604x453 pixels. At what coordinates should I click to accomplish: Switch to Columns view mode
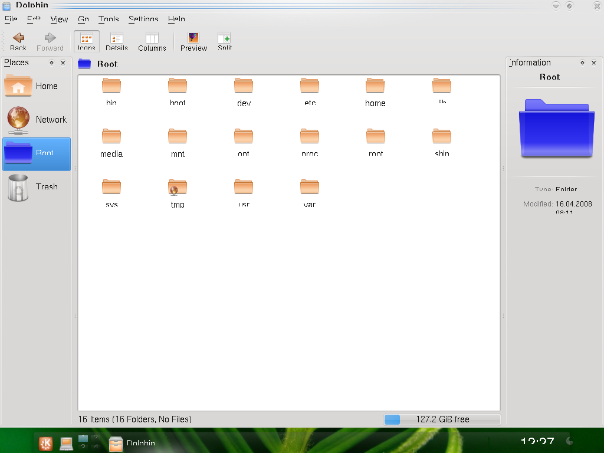[152, 38]
